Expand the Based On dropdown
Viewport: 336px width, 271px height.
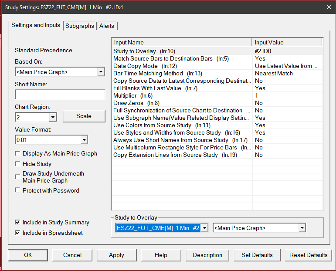pos(101,72)
